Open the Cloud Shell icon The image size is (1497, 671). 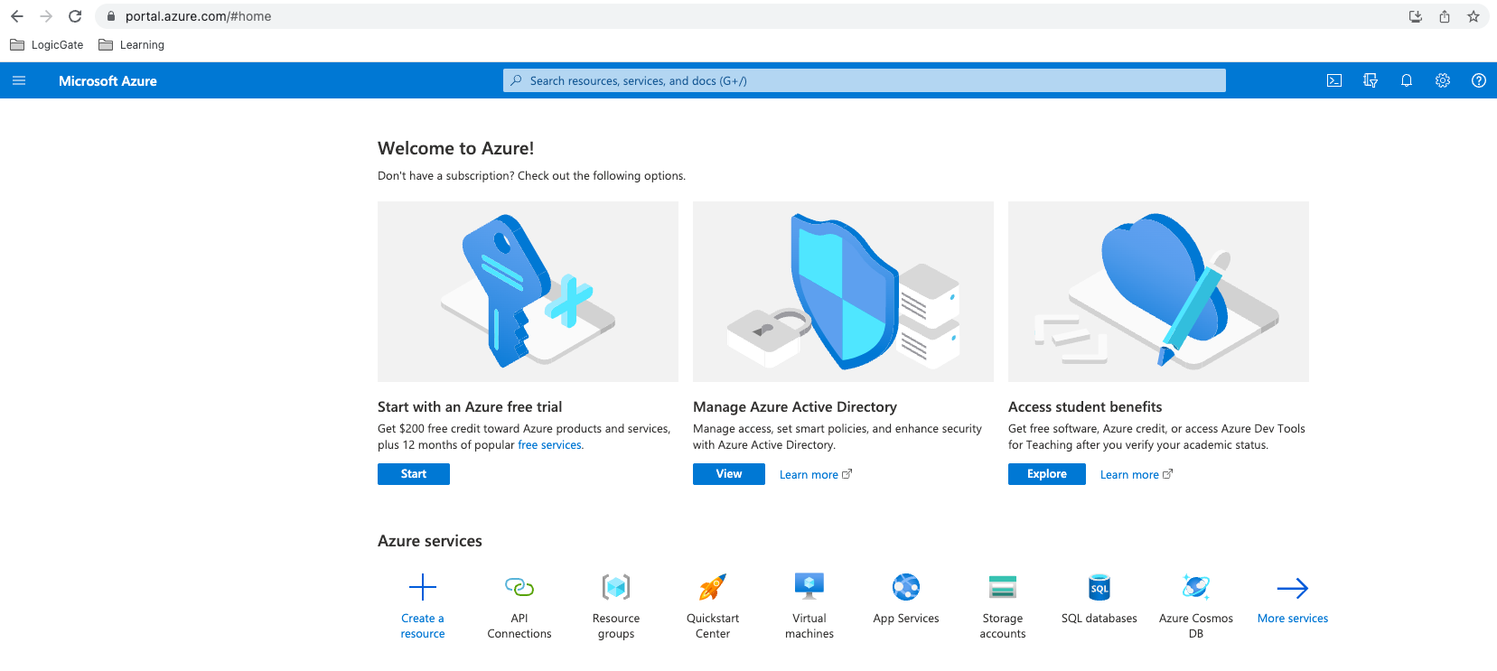(1334, 80)
